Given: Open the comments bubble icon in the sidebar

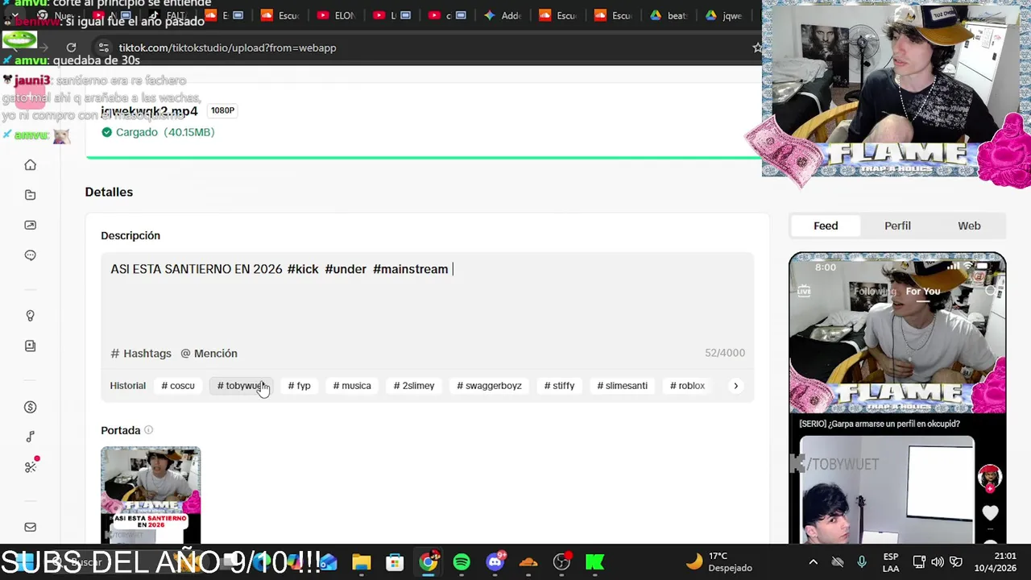Looking at the screenshot, I should click(x=30, y=255).
